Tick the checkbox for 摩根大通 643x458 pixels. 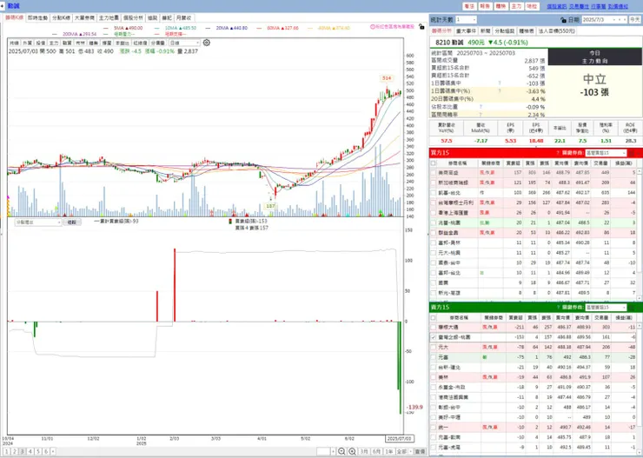click(434, 327)
